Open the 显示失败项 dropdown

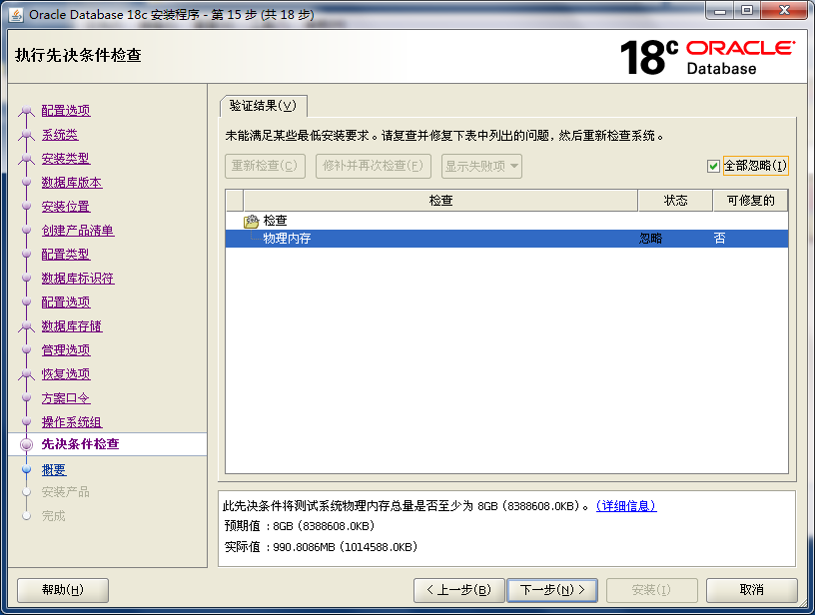pos(481,166)
